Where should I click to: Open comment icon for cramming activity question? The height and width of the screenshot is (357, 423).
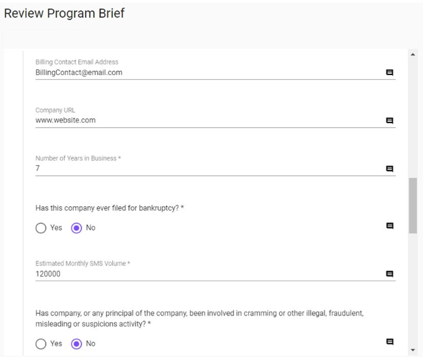coord(389,342)
